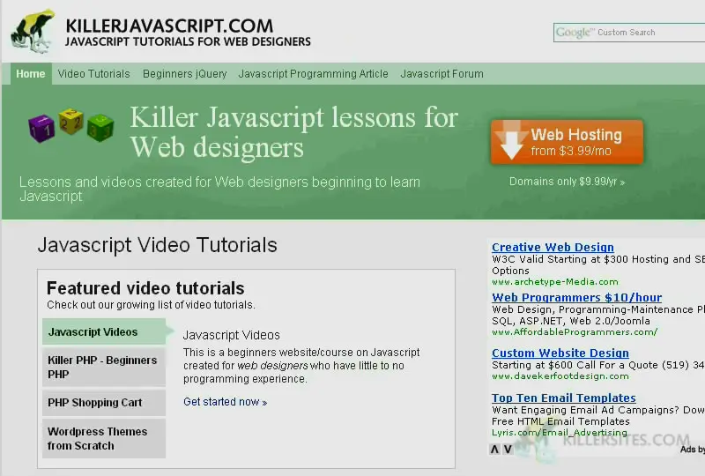Viewport: 705px width, 476px height.
Task: Select the Javascript Videos tab
Action: tap(104, 332)
